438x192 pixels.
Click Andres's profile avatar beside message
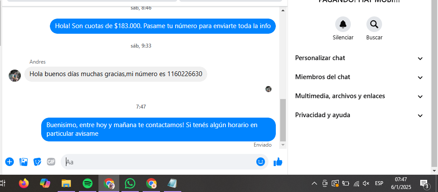[15, 76]
